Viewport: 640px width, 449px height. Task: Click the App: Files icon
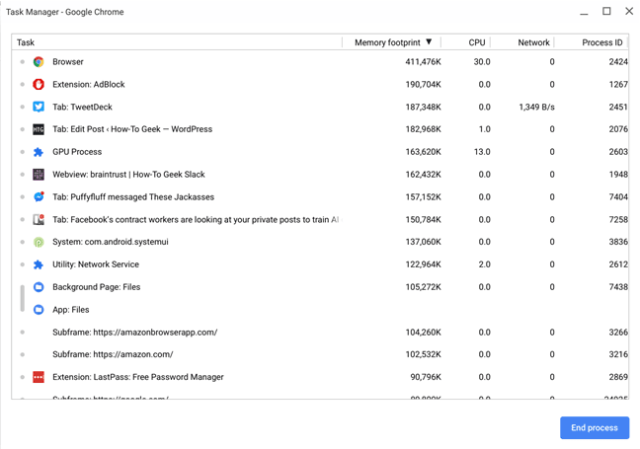39,310
